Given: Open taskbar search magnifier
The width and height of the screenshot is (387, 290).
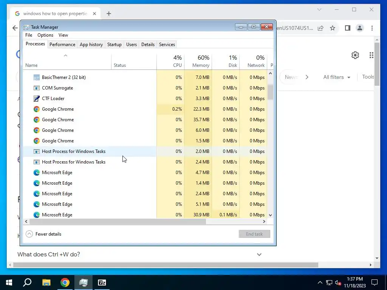Looking at the screenshot, I should pos(27,282).
